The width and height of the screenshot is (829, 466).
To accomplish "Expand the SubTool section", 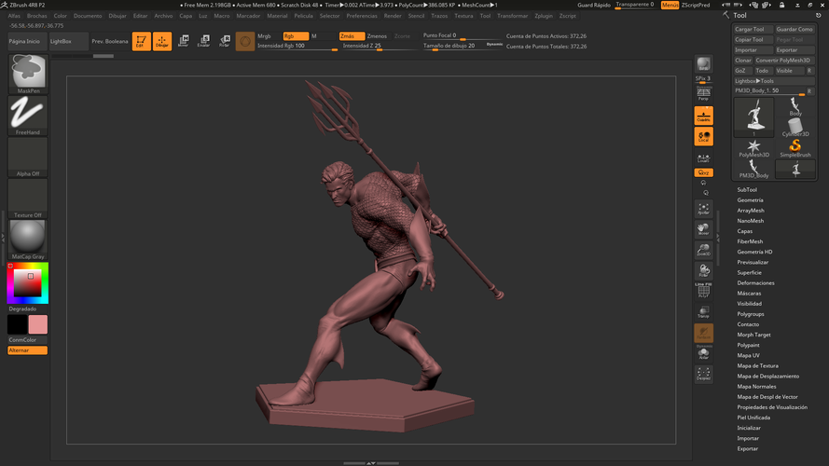I will point(747,190).
